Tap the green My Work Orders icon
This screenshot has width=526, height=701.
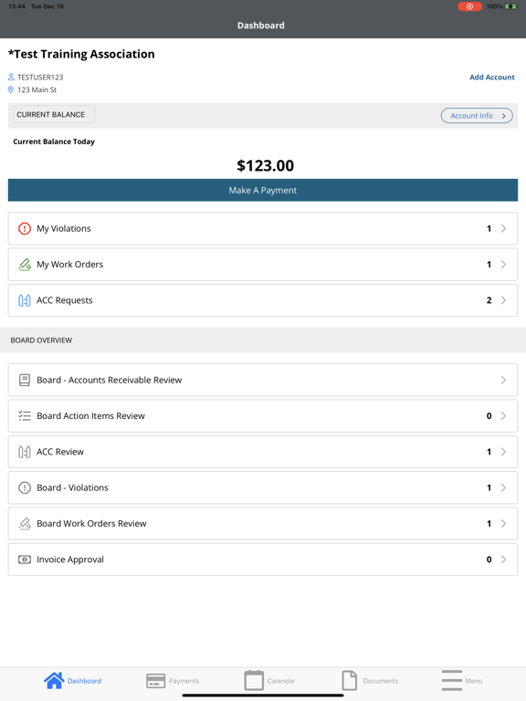(x=25, y=265)
